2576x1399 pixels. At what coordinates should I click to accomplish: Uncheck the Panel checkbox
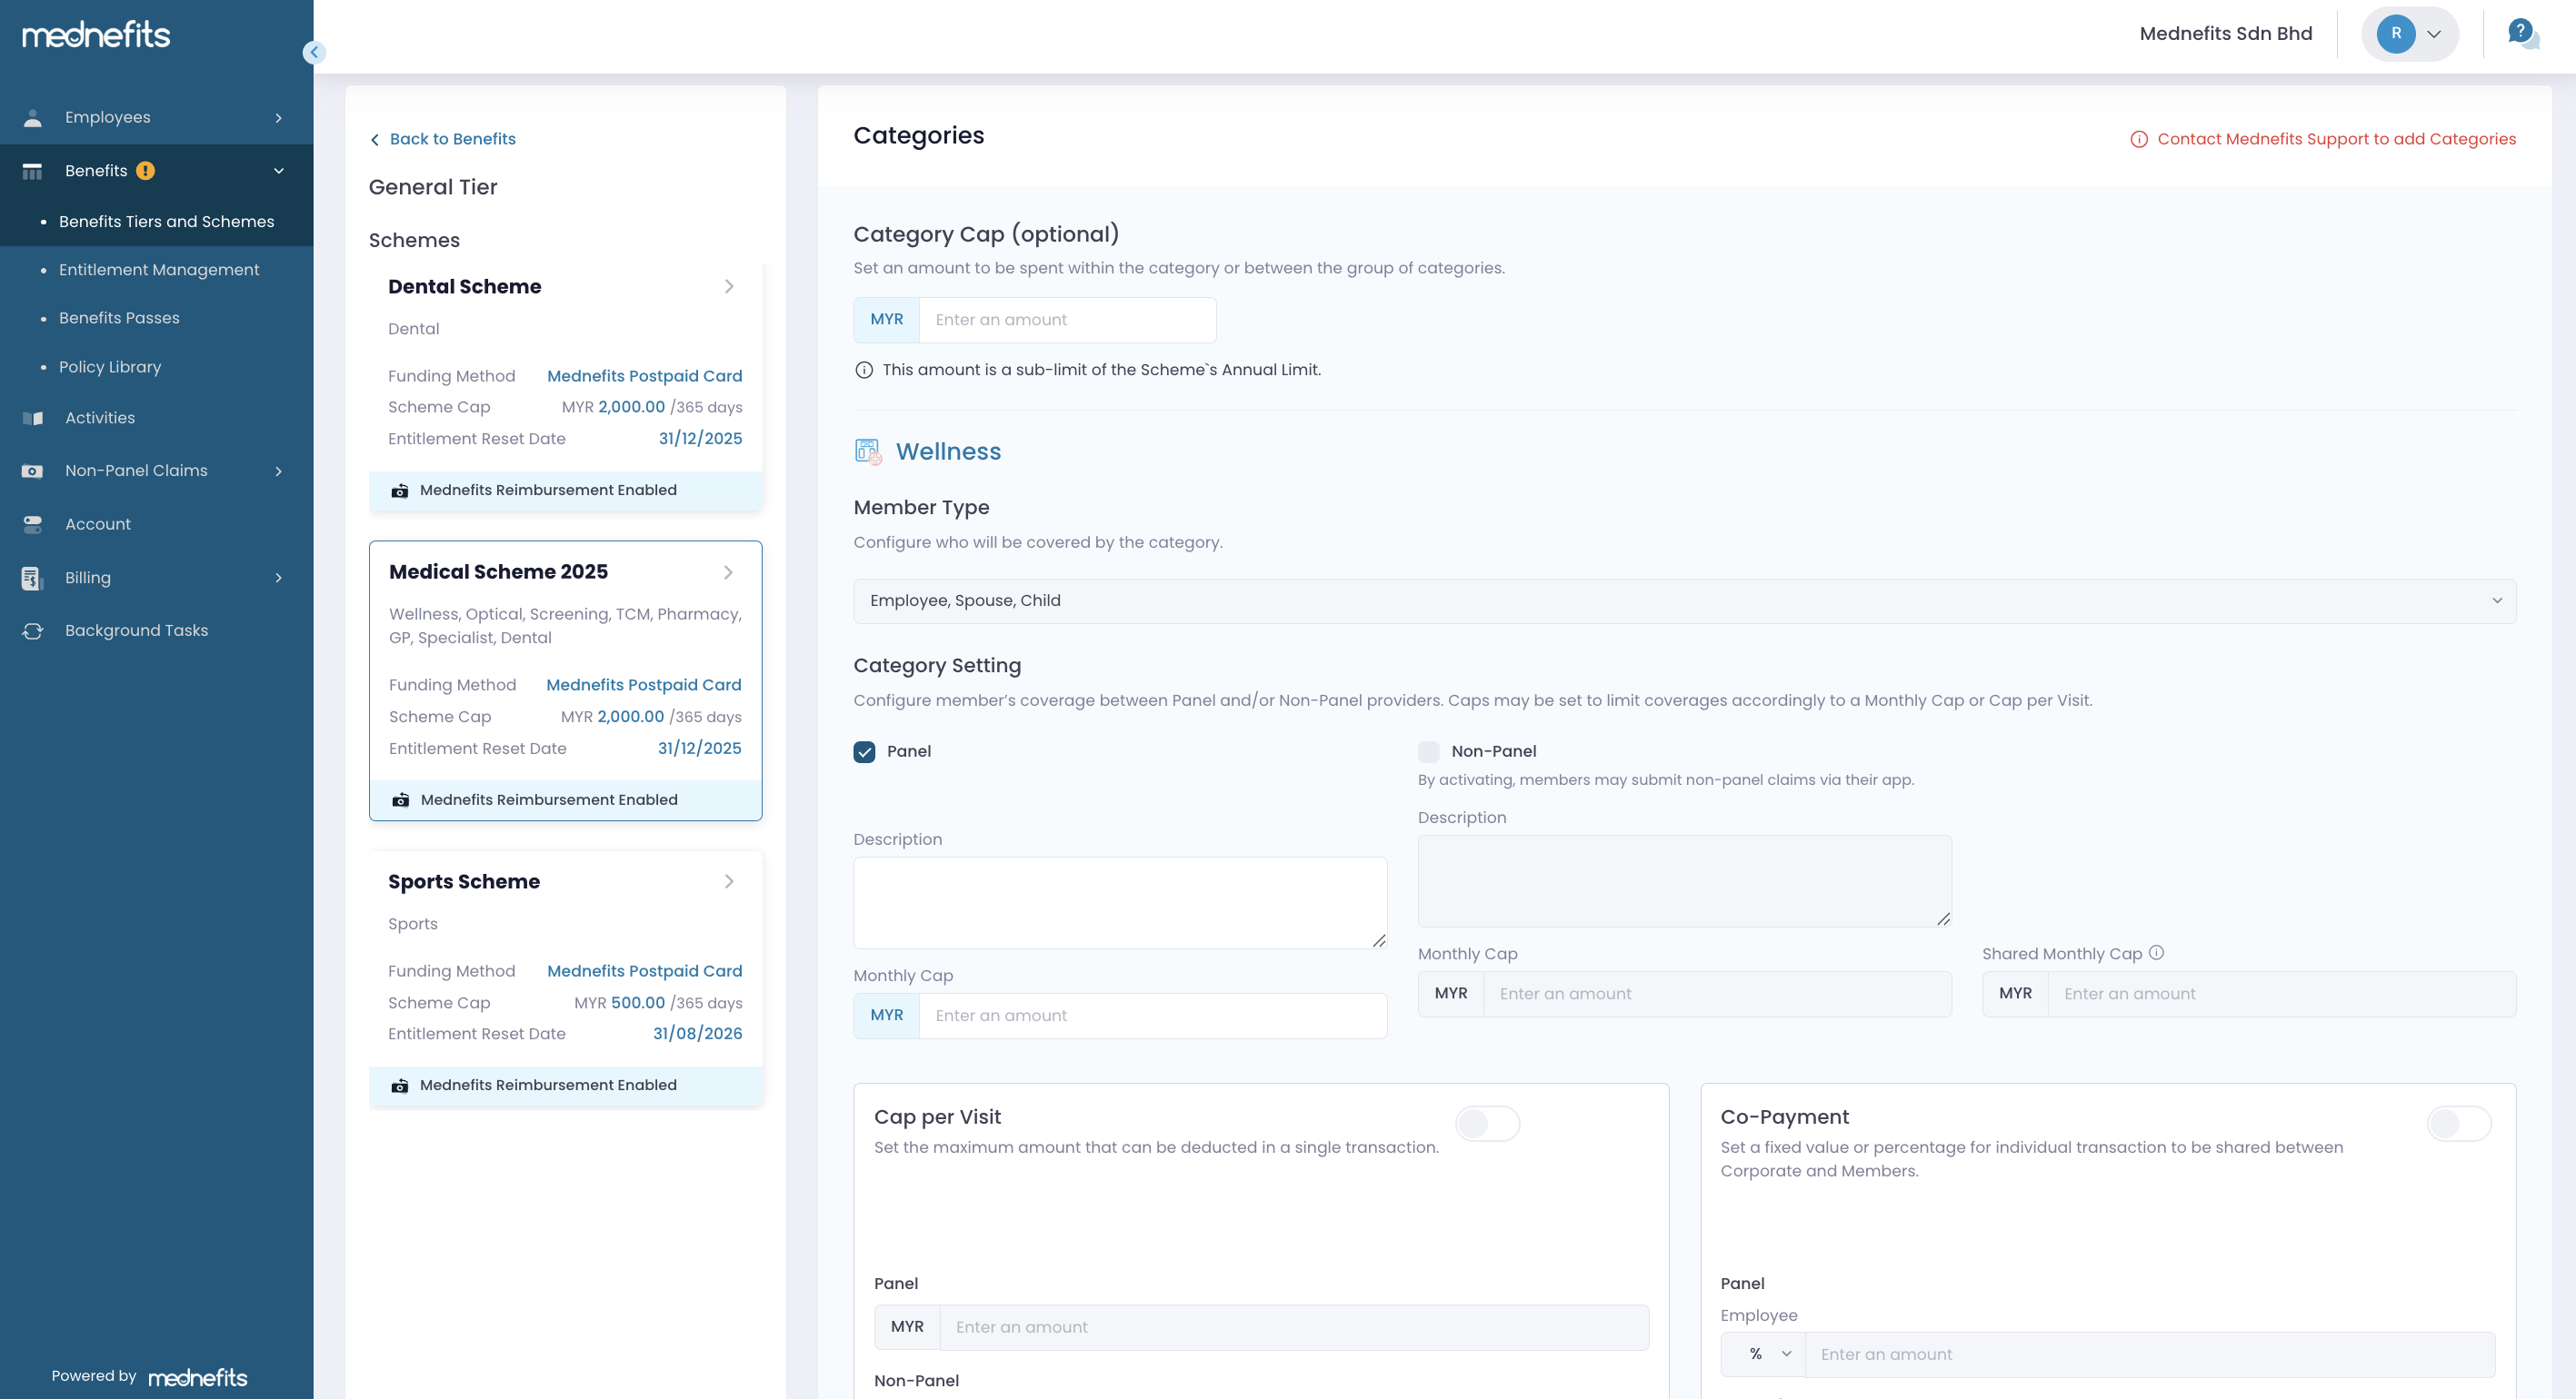(x=864, y=751)
